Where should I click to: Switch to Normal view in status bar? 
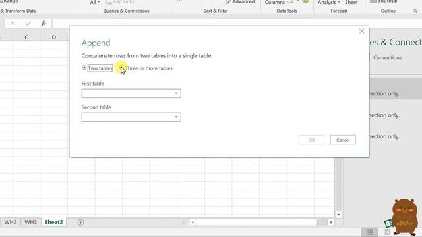369,232
